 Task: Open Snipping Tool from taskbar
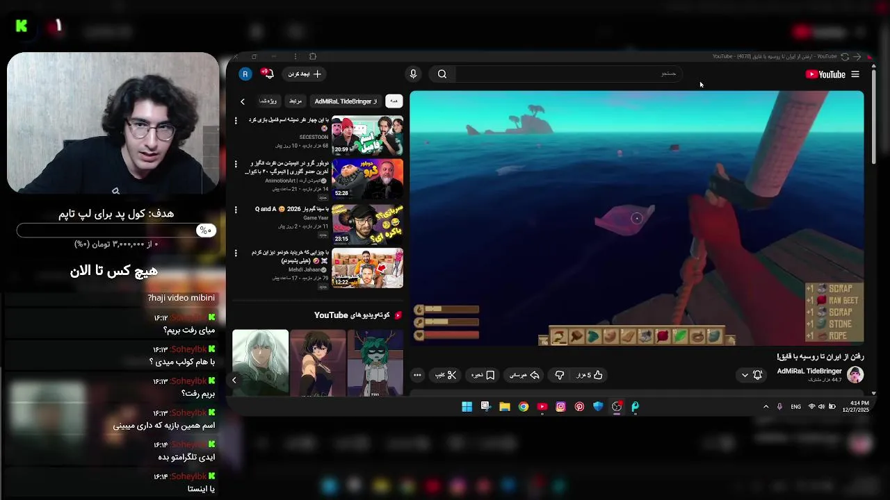click(x=486, y=407)
